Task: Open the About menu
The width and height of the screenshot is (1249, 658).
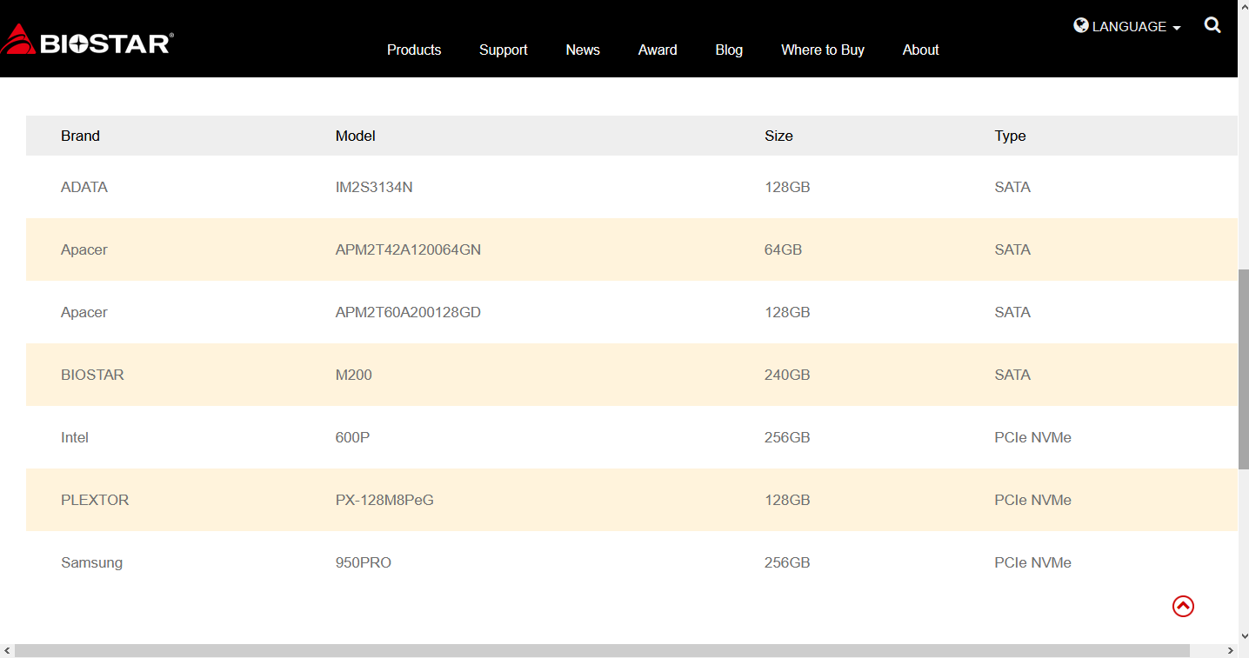Action: [x=920, y=50]
